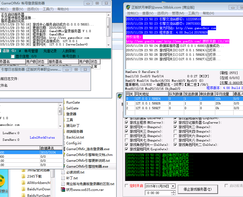Open the BaiduYunGuan folder
This screenshot has height=197, width=243.
tap(39, 195)
